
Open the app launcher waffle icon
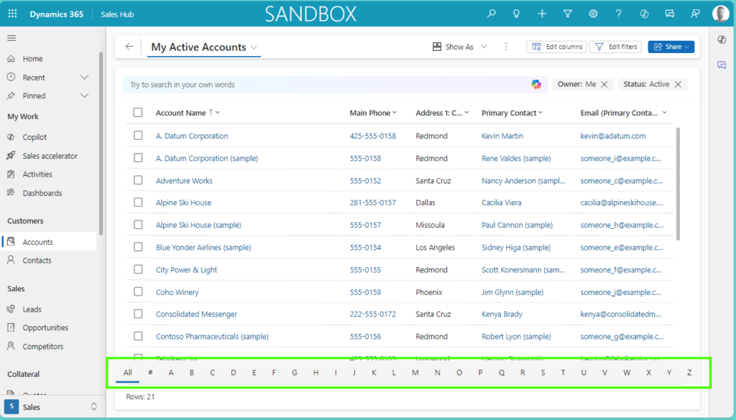pyautogui.click(x=12, y=14)
